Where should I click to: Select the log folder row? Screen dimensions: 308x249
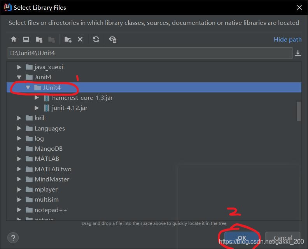[154, 138]
